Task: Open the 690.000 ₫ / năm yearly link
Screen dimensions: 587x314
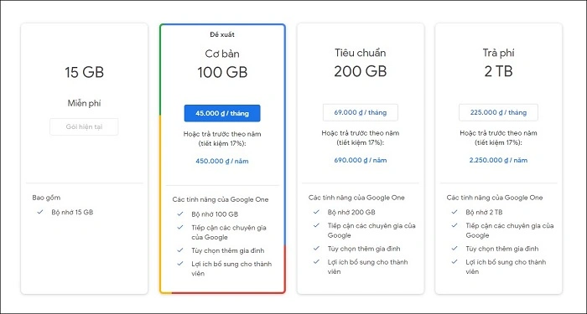Action: click(x=361, y=161)
